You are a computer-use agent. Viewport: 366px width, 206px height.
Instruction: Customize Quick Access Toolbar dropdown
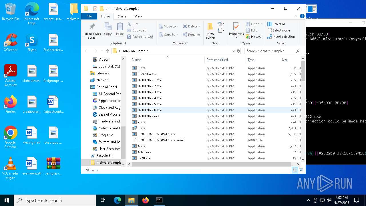[107, 9]
